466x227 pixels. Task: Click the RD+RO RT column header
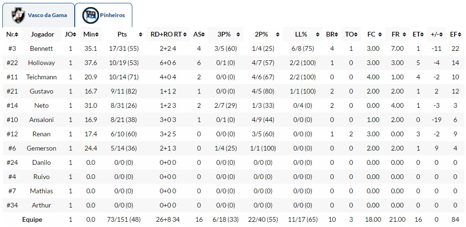(x=165, y=34)
